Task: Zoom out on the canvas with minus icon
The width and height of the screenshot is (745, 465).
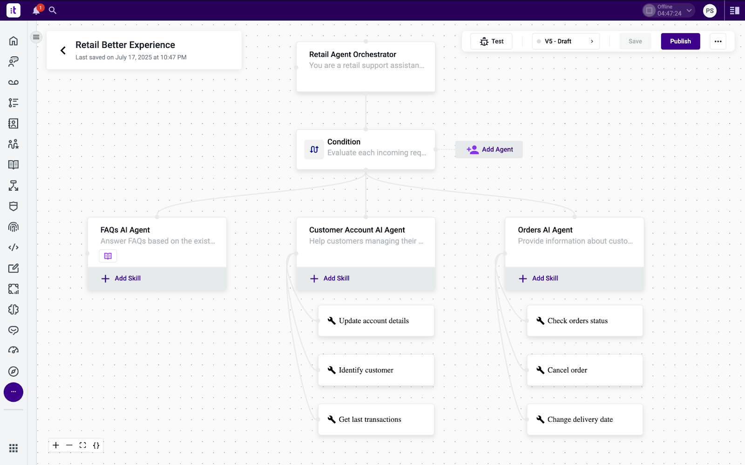Action: 69,445
